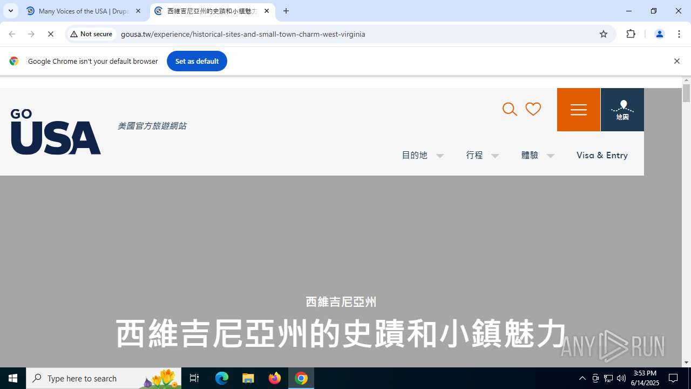Click the 美國官方旅遊網站 tagline
The image size is (691, 389).
[152, 126]
